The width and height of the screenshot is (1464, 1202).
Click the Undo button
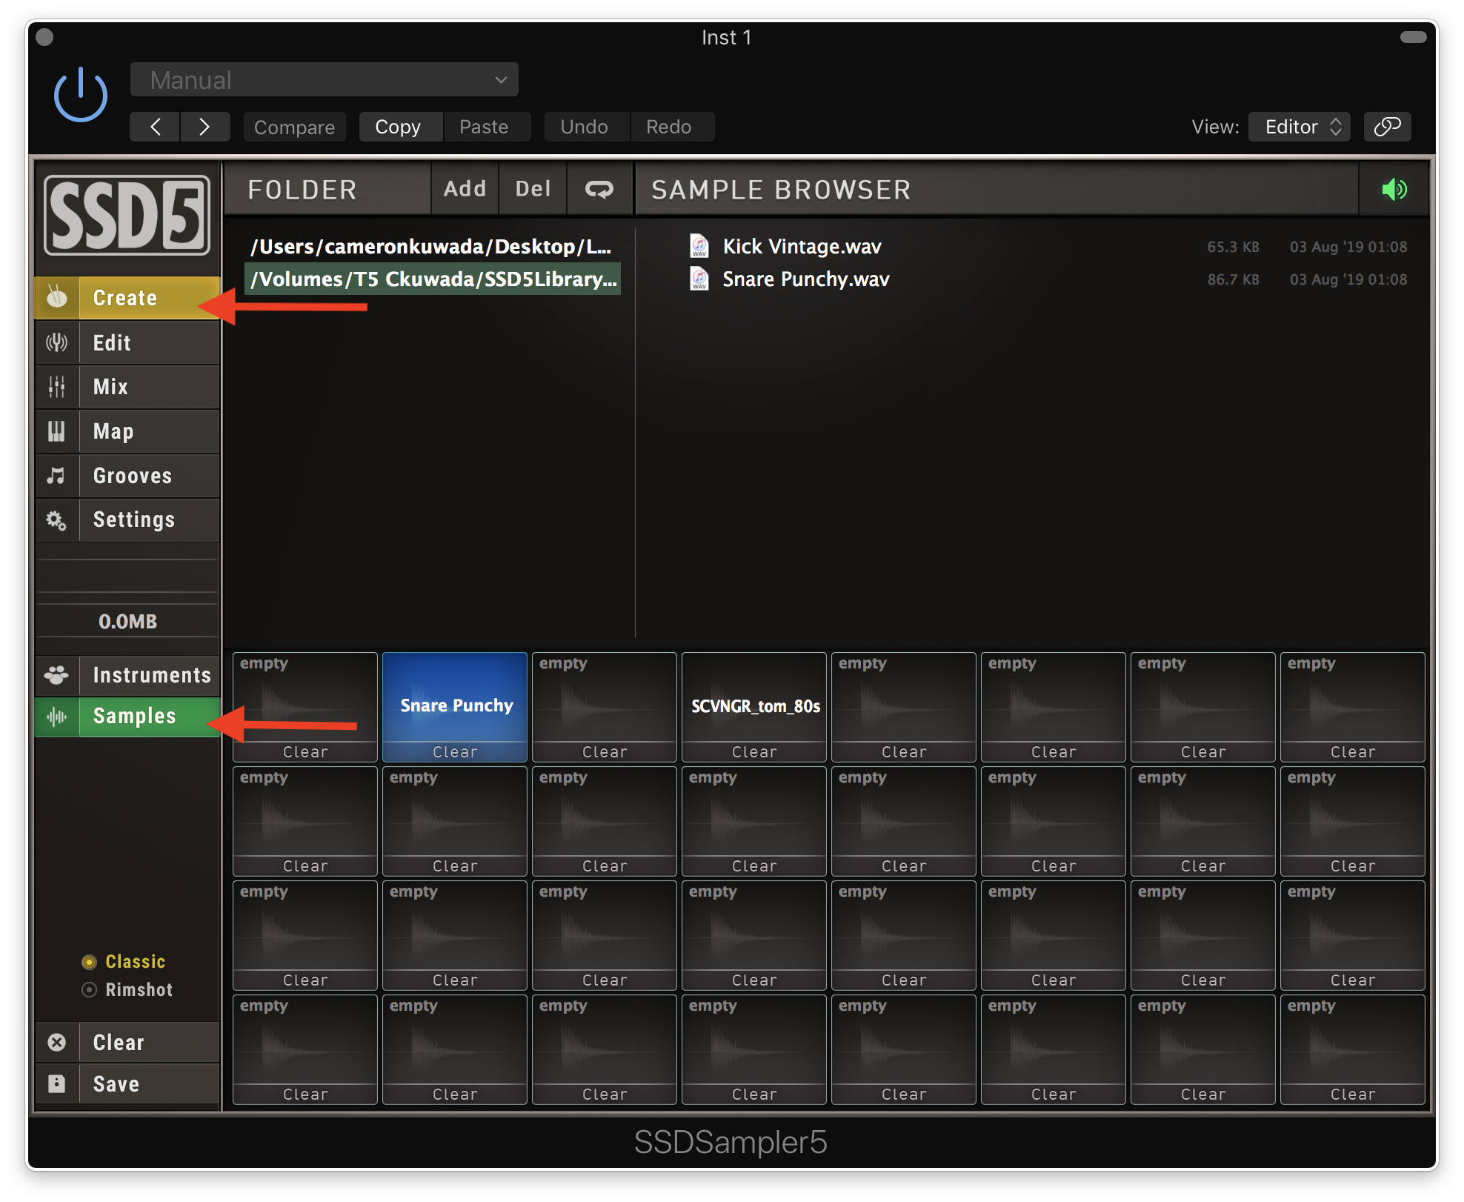[586, 127]
